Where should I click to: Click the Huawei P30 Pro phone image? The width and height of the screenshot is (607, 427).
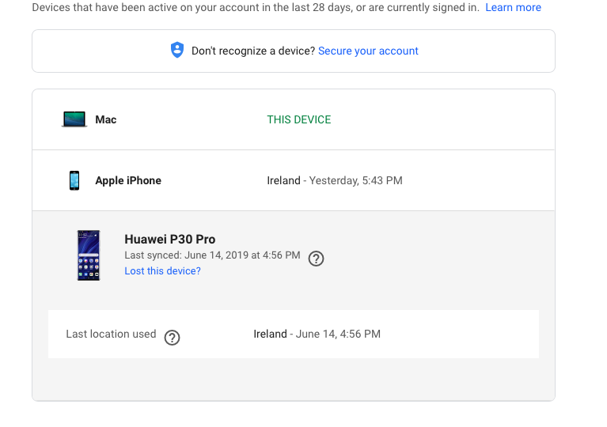(89, 255)
